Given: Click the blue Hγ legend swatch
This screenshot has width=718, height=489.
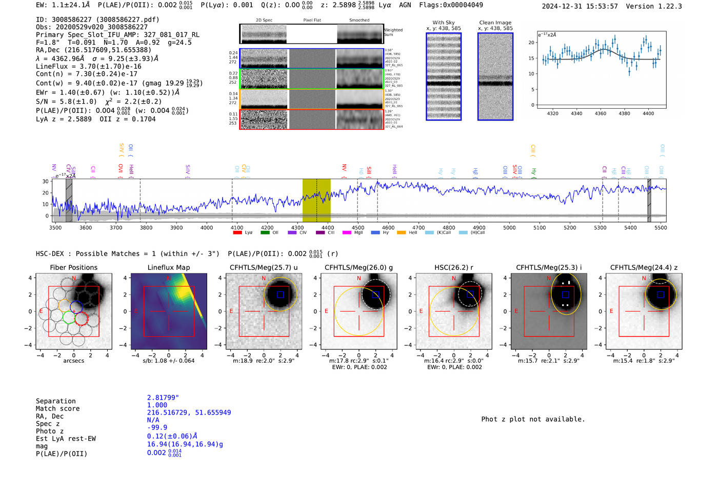Looking at the screenshot, I should [x=375, y=232].
